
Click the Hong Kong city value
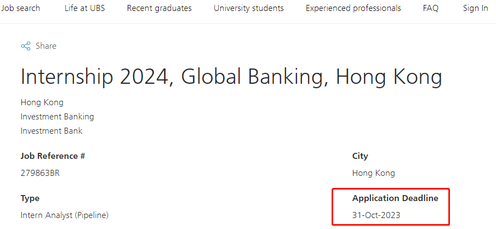374,173
